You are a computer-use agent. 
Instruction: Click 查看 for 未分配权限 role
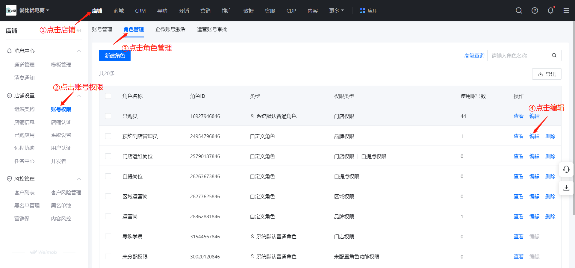pyautogui.click(x=518, y=256)
